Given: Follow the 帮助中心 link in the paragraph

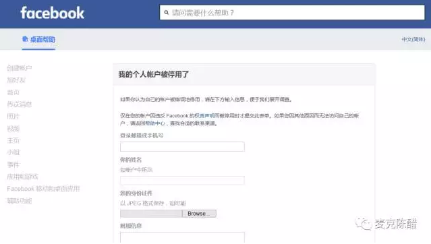Looking at the screenshot, I should click(x=155, y=123).
